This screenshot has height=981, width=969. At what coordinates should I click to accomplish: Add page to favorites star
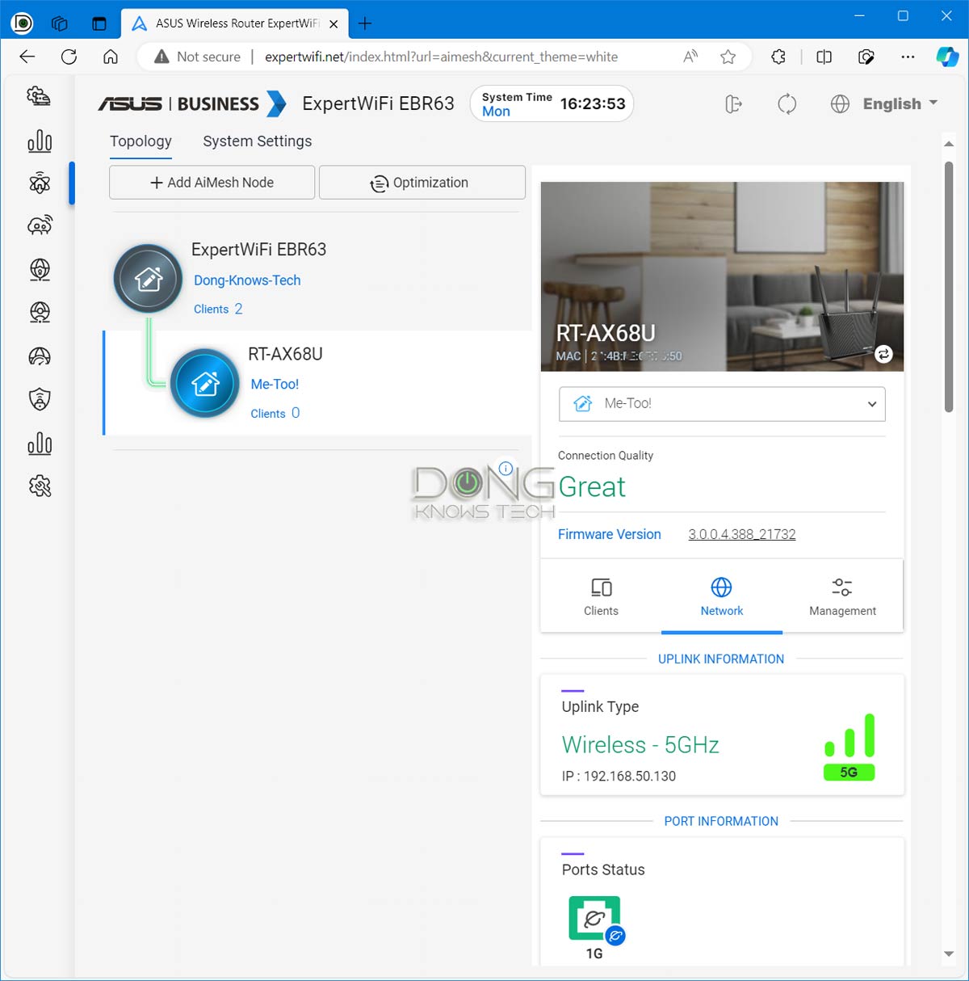[728, 57]
